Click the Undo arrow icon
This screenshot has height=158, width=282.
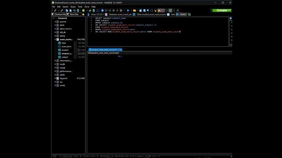click(74, 11)
